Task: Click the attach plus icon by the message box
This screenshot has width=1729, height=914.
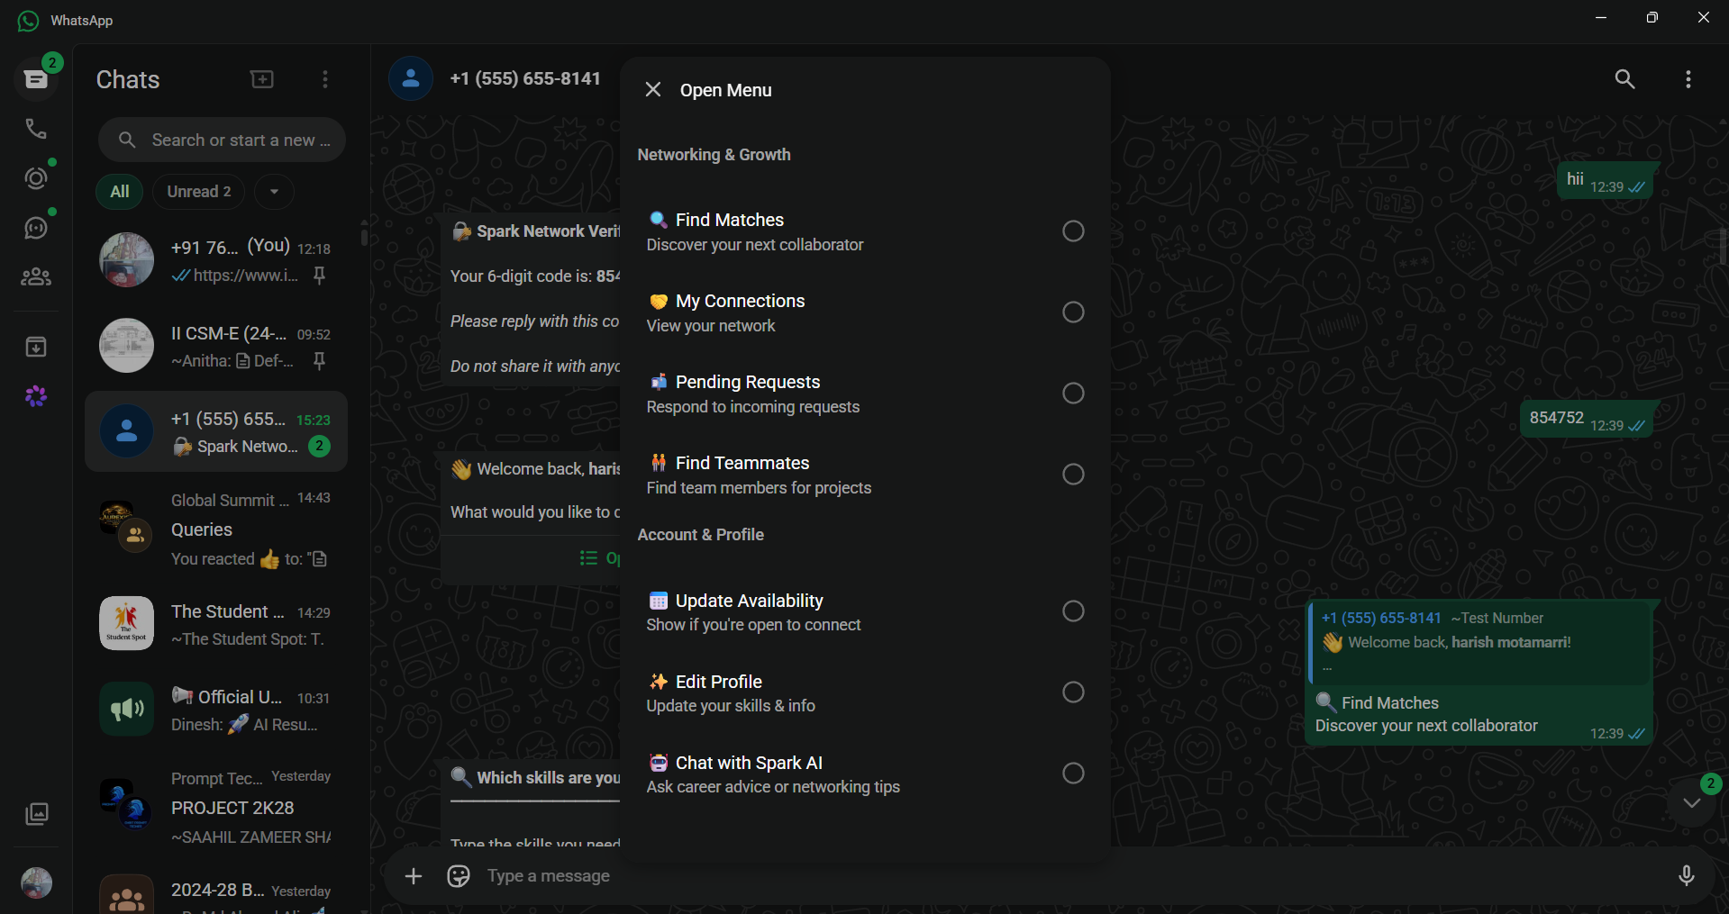Action: click(414, 876)
